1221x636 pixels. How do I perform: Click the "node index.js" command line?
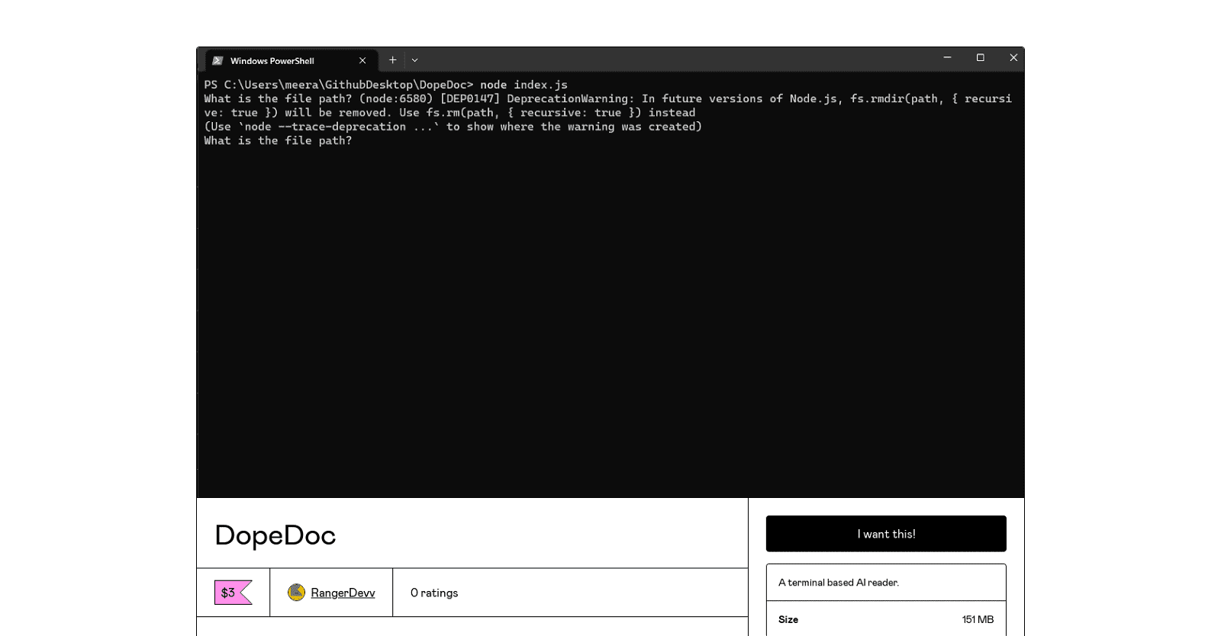click(524, 85)
